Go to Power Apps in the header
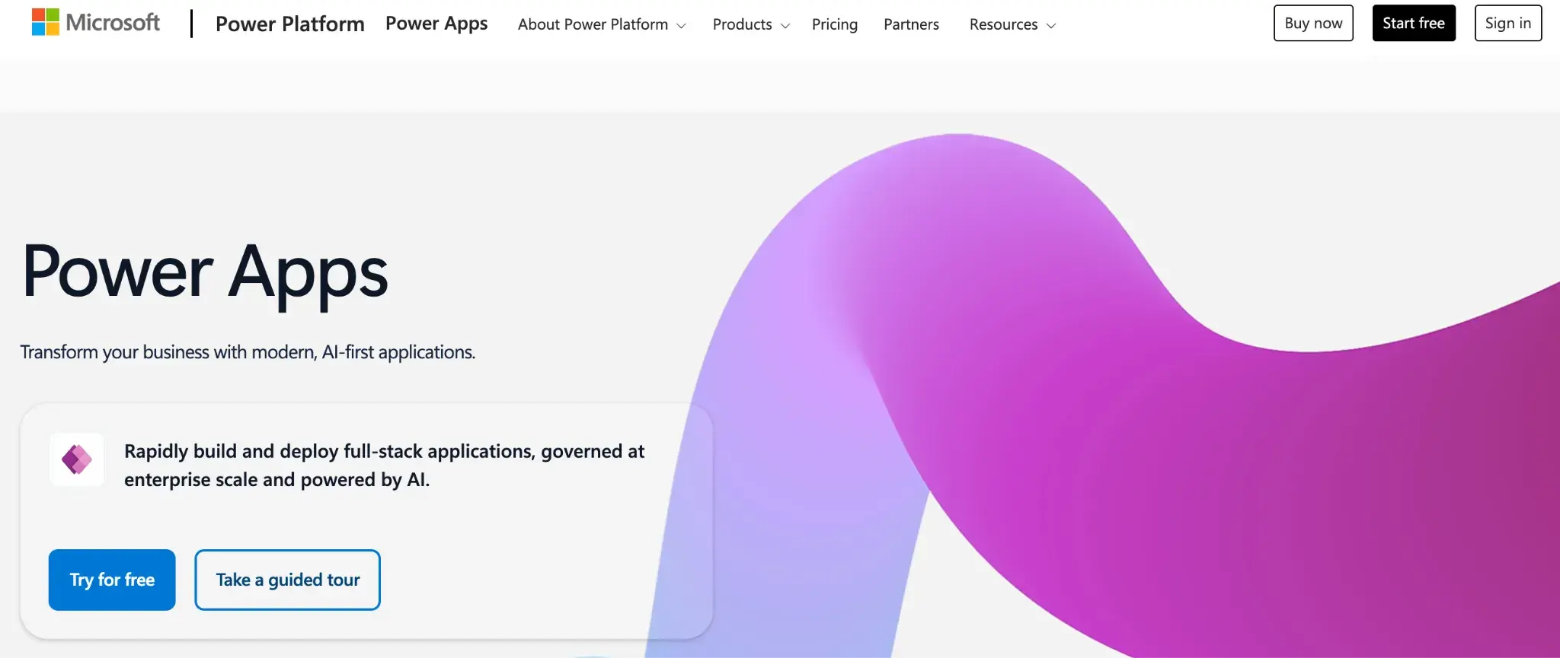The image size is (1560, 658). 436,24
